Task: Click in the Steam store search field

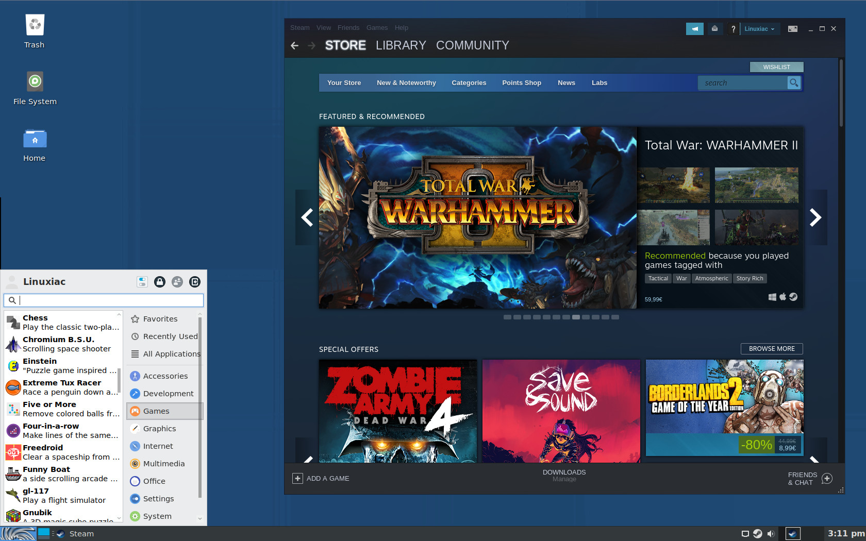Action: click(x=742, y=82)
